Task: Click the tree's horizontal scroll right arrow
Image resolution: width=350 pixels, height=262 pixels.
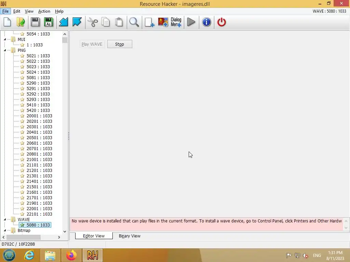Action: [59, 237]
